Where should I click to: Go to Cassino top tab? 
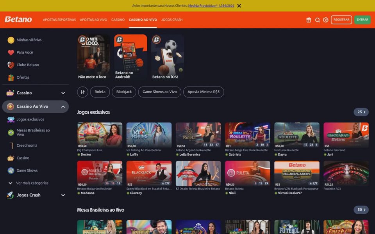118,20
